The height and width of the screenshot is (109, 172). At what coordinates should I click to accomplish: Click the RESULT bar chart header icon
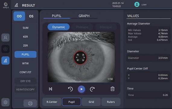(x=16, y=5)
